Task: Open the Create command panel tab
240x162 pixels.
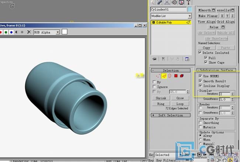Action: tap(153, 2)
